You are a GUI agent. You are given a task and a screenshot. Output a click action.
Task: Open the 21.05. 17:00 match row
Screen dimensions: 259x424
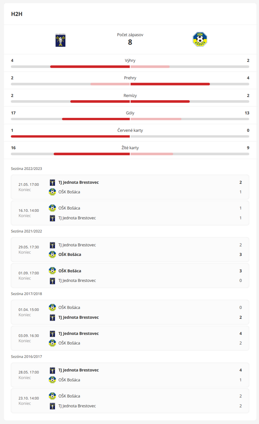pyautogui.click(x=130, y=187)
